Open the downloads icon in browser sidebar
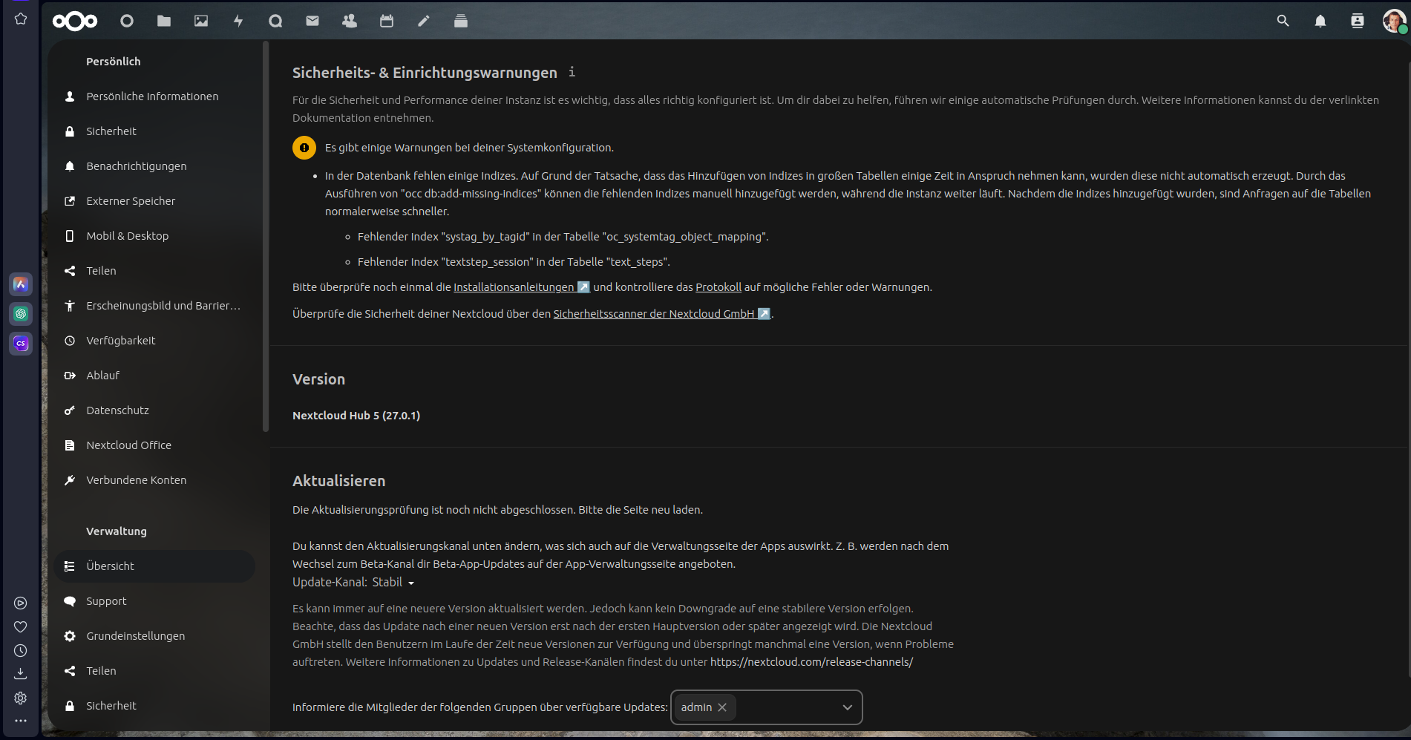Viewport: 1411px width, 740px height. tap(21, 674)
